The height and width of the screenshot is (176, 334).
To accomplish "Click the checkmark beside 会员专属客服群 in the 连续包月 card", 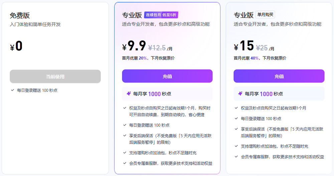I will point(124,163).
